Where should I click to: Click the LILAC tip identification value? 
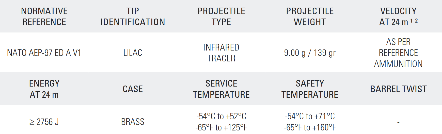133,53
